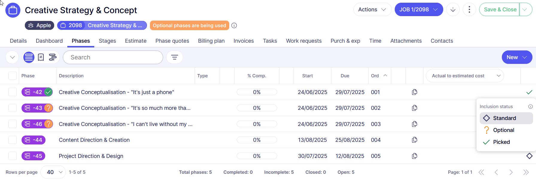Viewport: 536px width, 180px height.
Task: Toggle the select-all checkbox in table header
Action: (x=13, y=76)
